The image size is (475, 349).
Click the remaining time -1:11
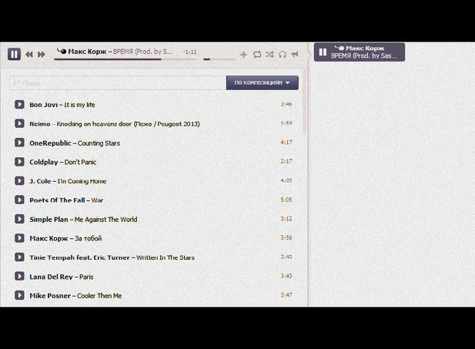189,52
